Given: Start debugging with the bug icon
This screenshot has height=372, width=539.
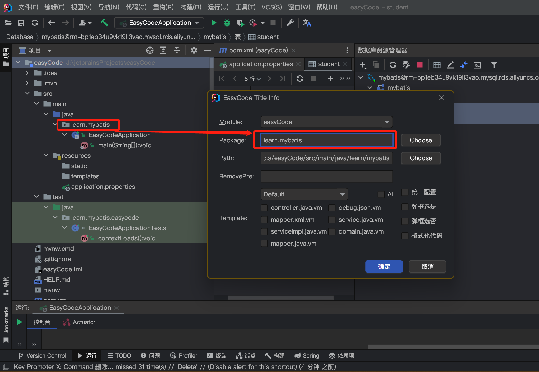Looking at the screenshot, I should tap(227, 23).
